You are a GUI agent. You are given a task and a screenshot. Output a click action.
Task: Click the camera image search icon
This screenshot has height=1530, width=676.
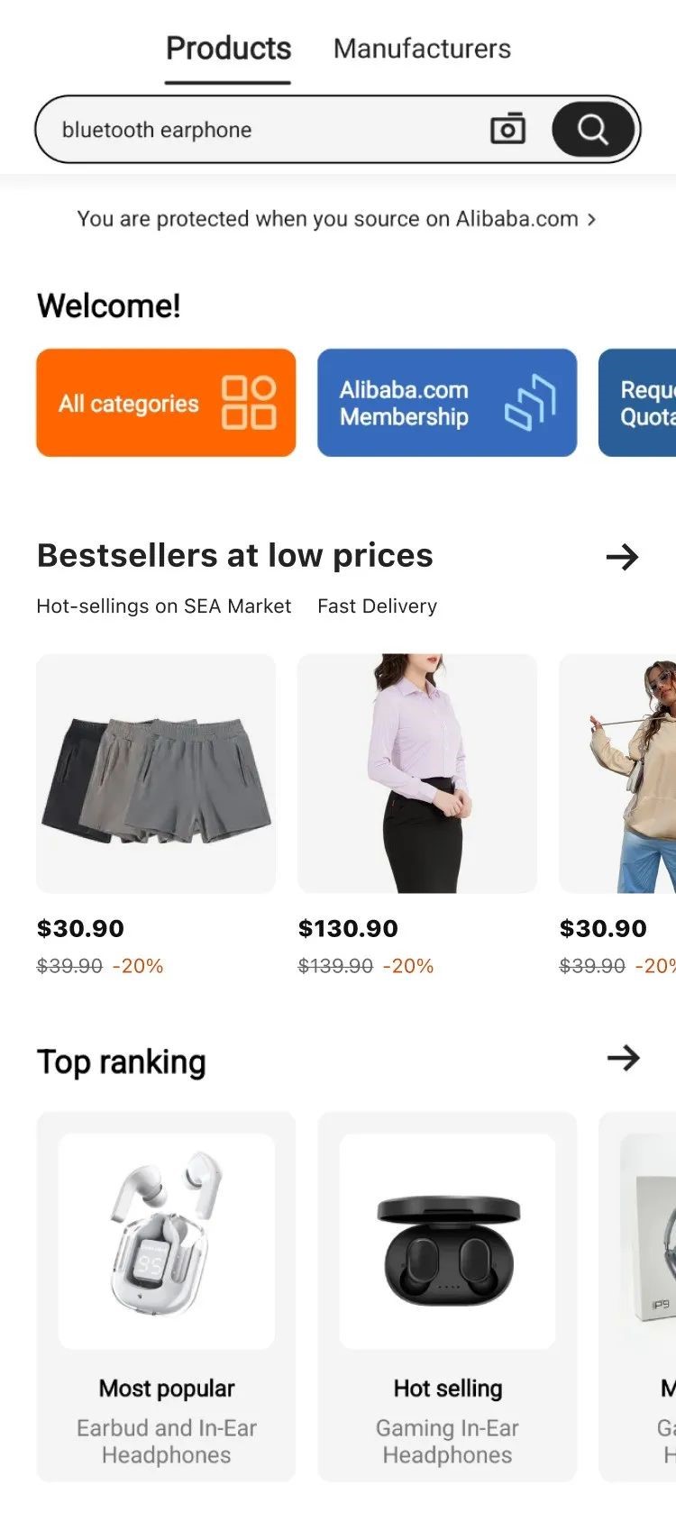[507, 129]
